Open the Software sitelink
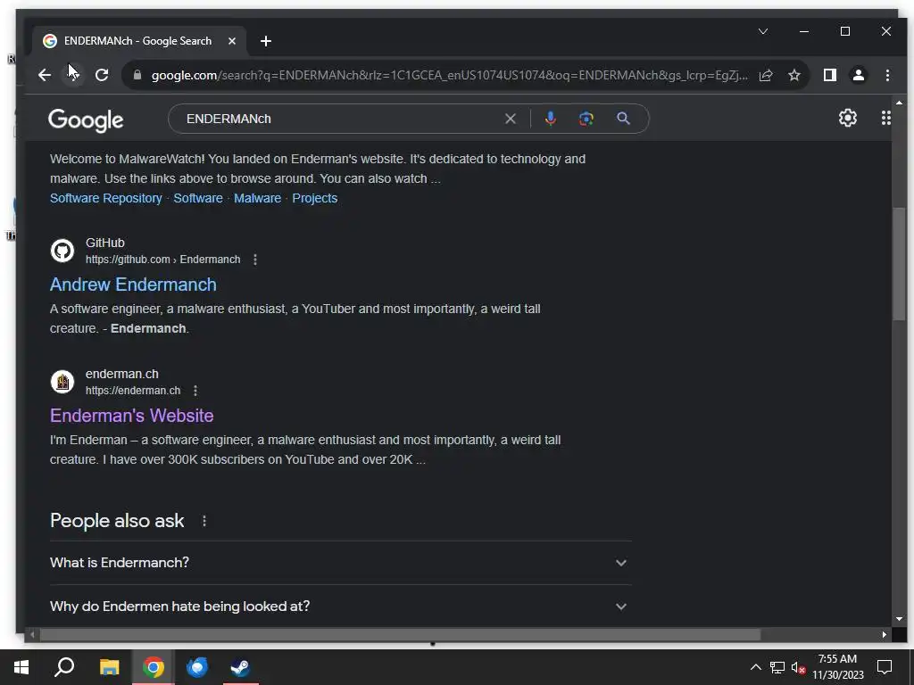This screenshot has height=685, width=914. pos(198,198)
